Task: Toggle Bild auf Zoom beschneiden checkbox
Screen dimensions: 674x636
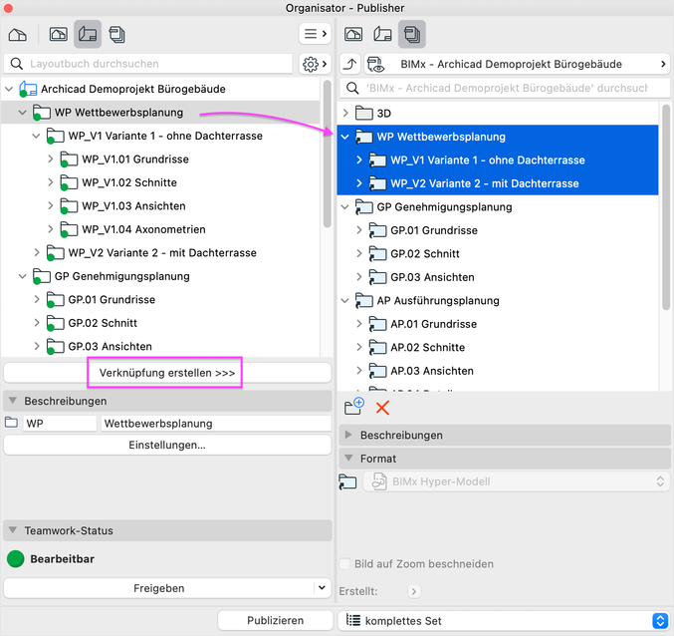Action: pyautogui.click(x=344, y=563)
